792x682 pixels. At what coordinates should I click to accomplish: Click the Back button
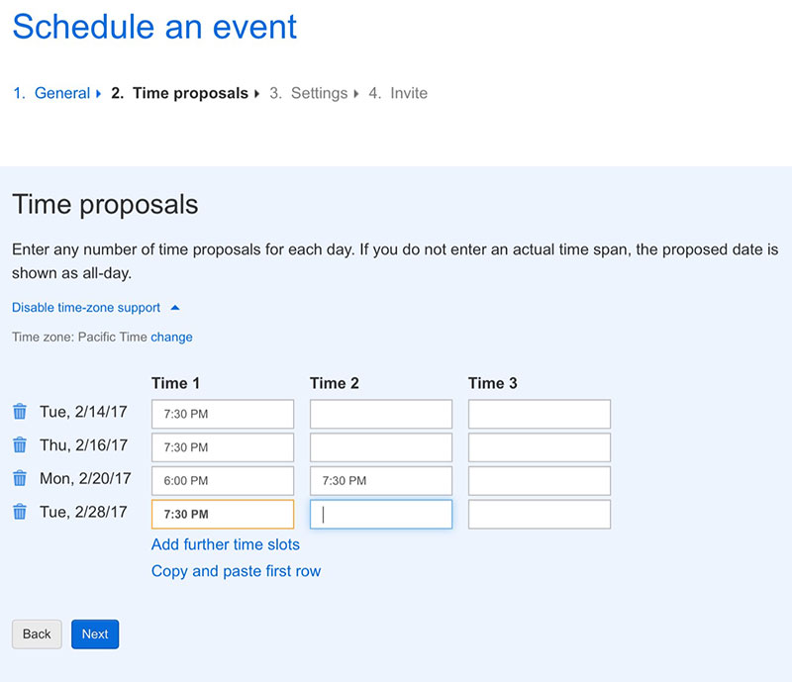point(37,634)
